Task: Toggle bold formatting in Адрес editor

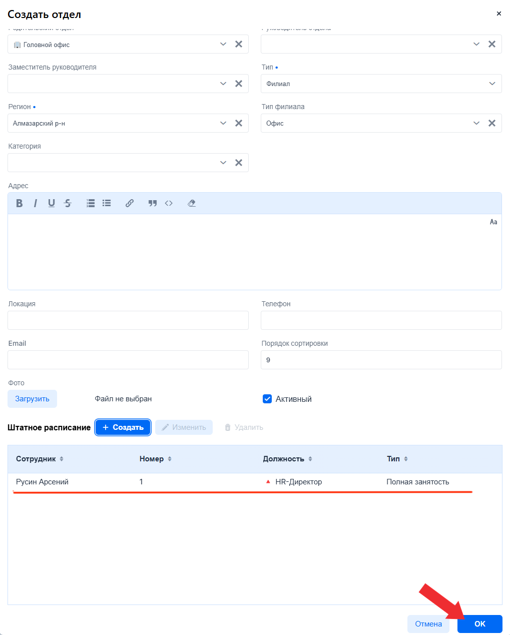Action: click(20, 203)
